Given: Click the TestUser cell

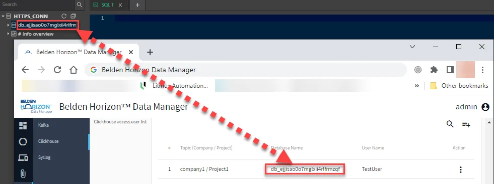Looking at the screenshot, I should point(372,169).
